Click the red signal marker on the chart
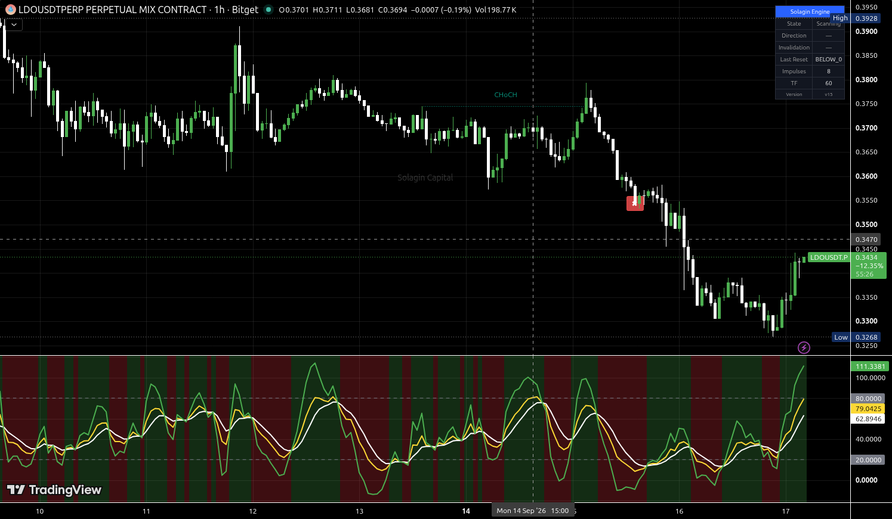This screenshot has height=519, width=892. tap(635, 203)
